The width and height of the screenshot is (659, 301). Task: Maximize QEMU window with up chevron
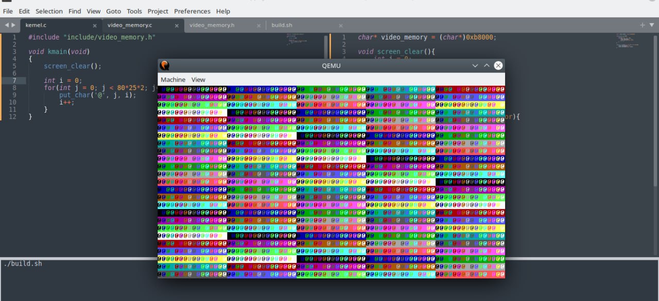coord(487,65)
